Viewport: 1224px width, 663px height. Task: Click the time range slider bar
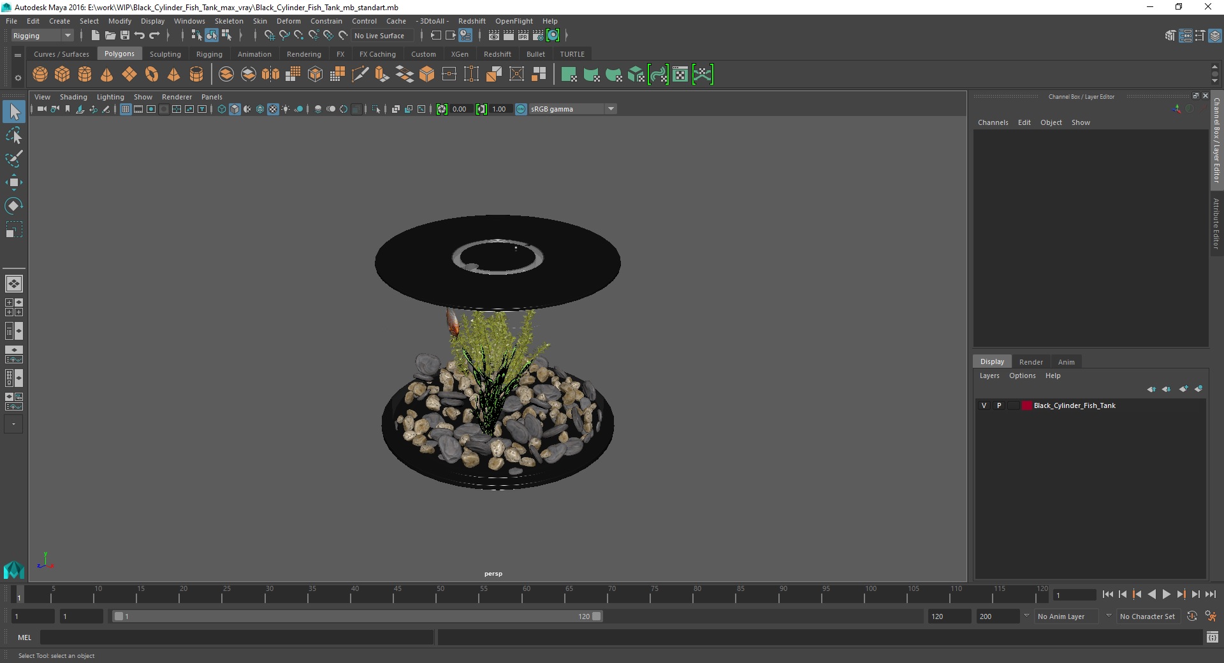357,616
